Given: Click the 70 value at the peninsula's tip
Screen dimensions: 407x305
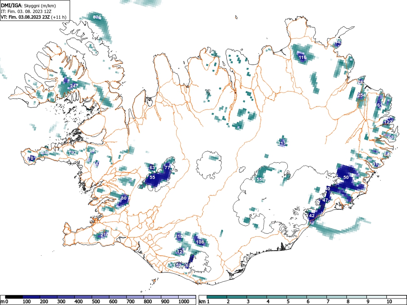Looking at the screenshot, I should (x=31, y=158).
